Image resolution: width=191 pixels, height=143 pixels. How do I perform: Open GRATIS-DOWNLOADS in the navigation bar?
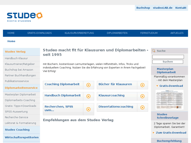coord(40,33)
